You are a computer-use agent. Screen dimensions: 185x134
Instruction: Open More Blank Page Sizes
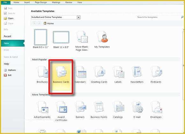click(82, 41)
